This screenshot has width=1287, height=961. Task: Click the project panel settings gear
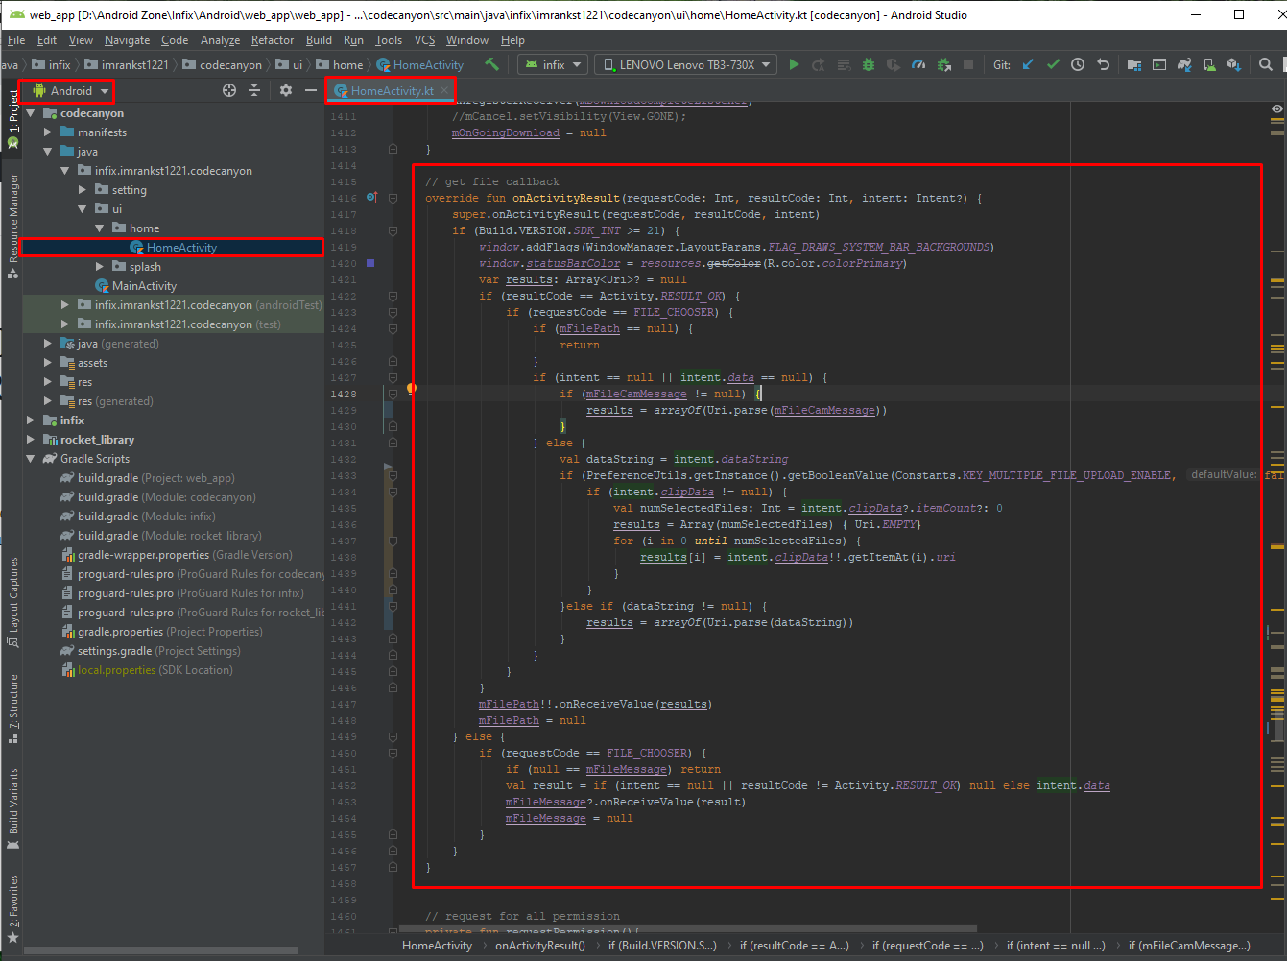[285, 90]
